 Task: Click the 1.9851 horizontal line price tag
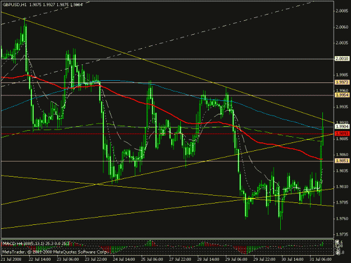342,161
